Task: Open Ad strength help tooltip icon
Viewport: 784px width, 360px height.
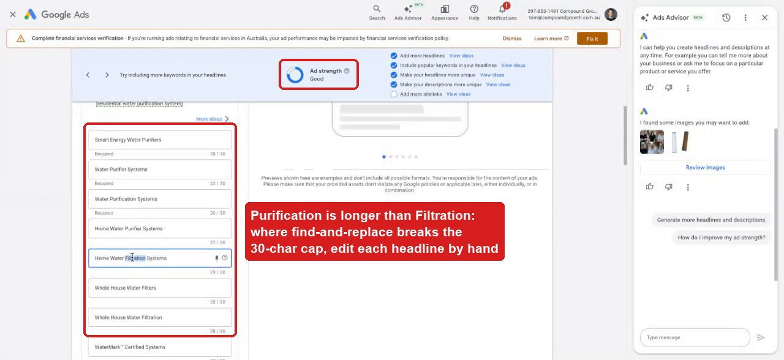Action: 347,71
